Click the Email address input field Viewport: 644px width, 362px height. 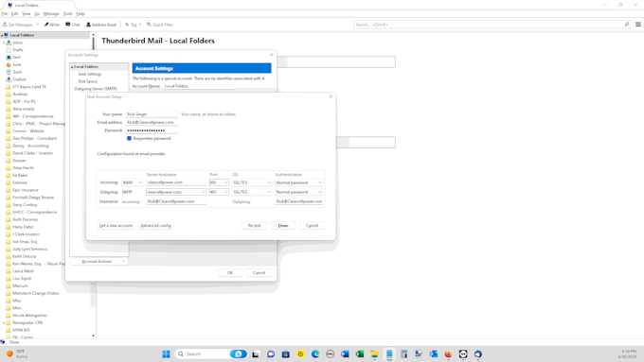click(x=152, y=122)
